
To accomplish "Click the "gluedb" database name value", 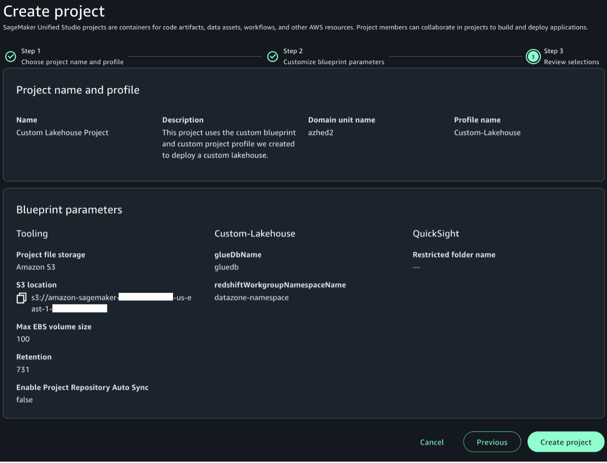I will coord(226,267).
